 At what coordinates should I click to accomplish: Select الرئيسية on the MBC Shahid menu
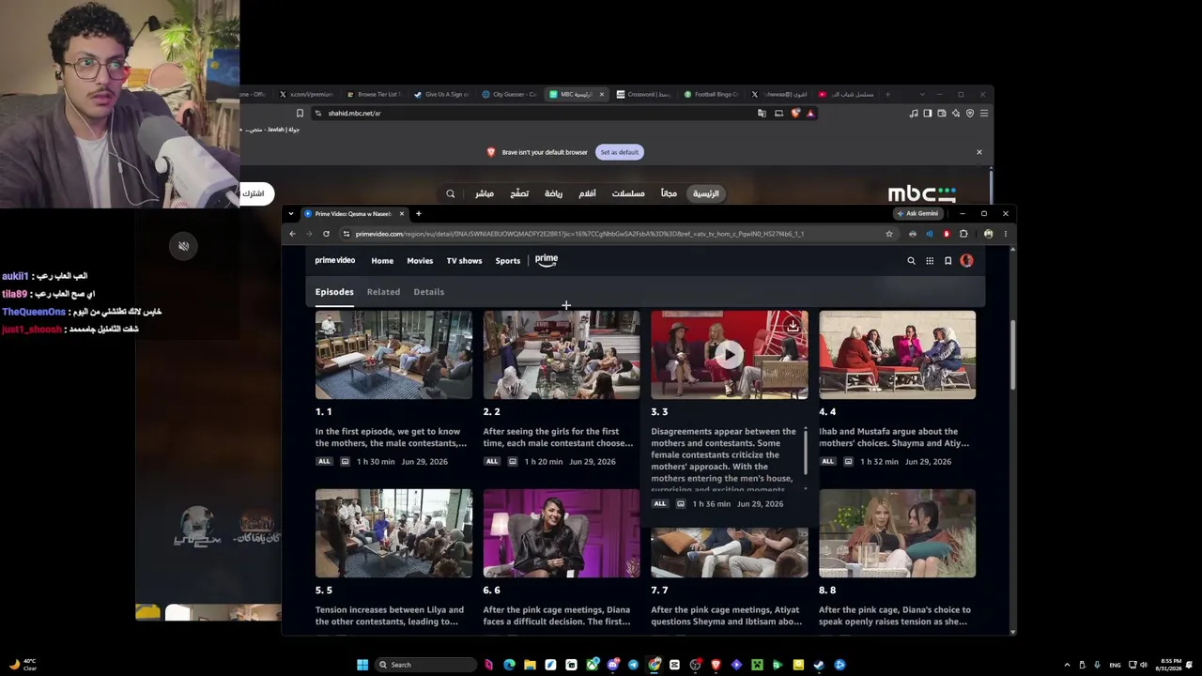click(706, 193)
